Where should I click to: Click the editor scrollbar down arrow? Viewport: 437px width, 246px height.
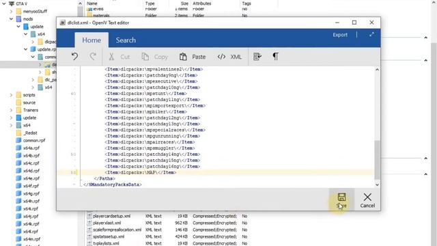tap(377, 184)
